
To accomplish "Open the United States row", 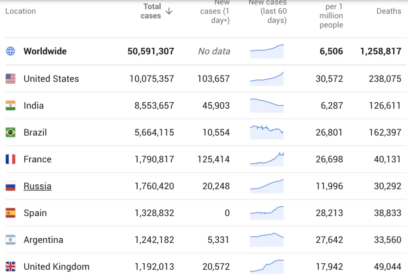I will point(206,79).
